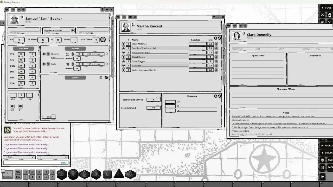Toggle the Knife equipped shirt icon
Screen dimensions: 333x187
coord(48,64)
